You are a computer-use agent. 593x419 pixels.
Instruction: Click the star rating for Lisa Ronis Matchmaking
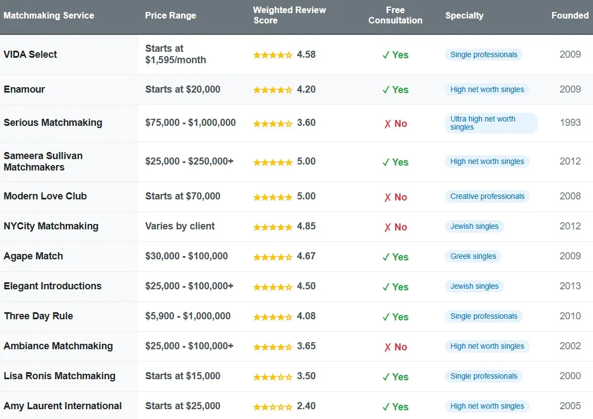click(273, 377)
